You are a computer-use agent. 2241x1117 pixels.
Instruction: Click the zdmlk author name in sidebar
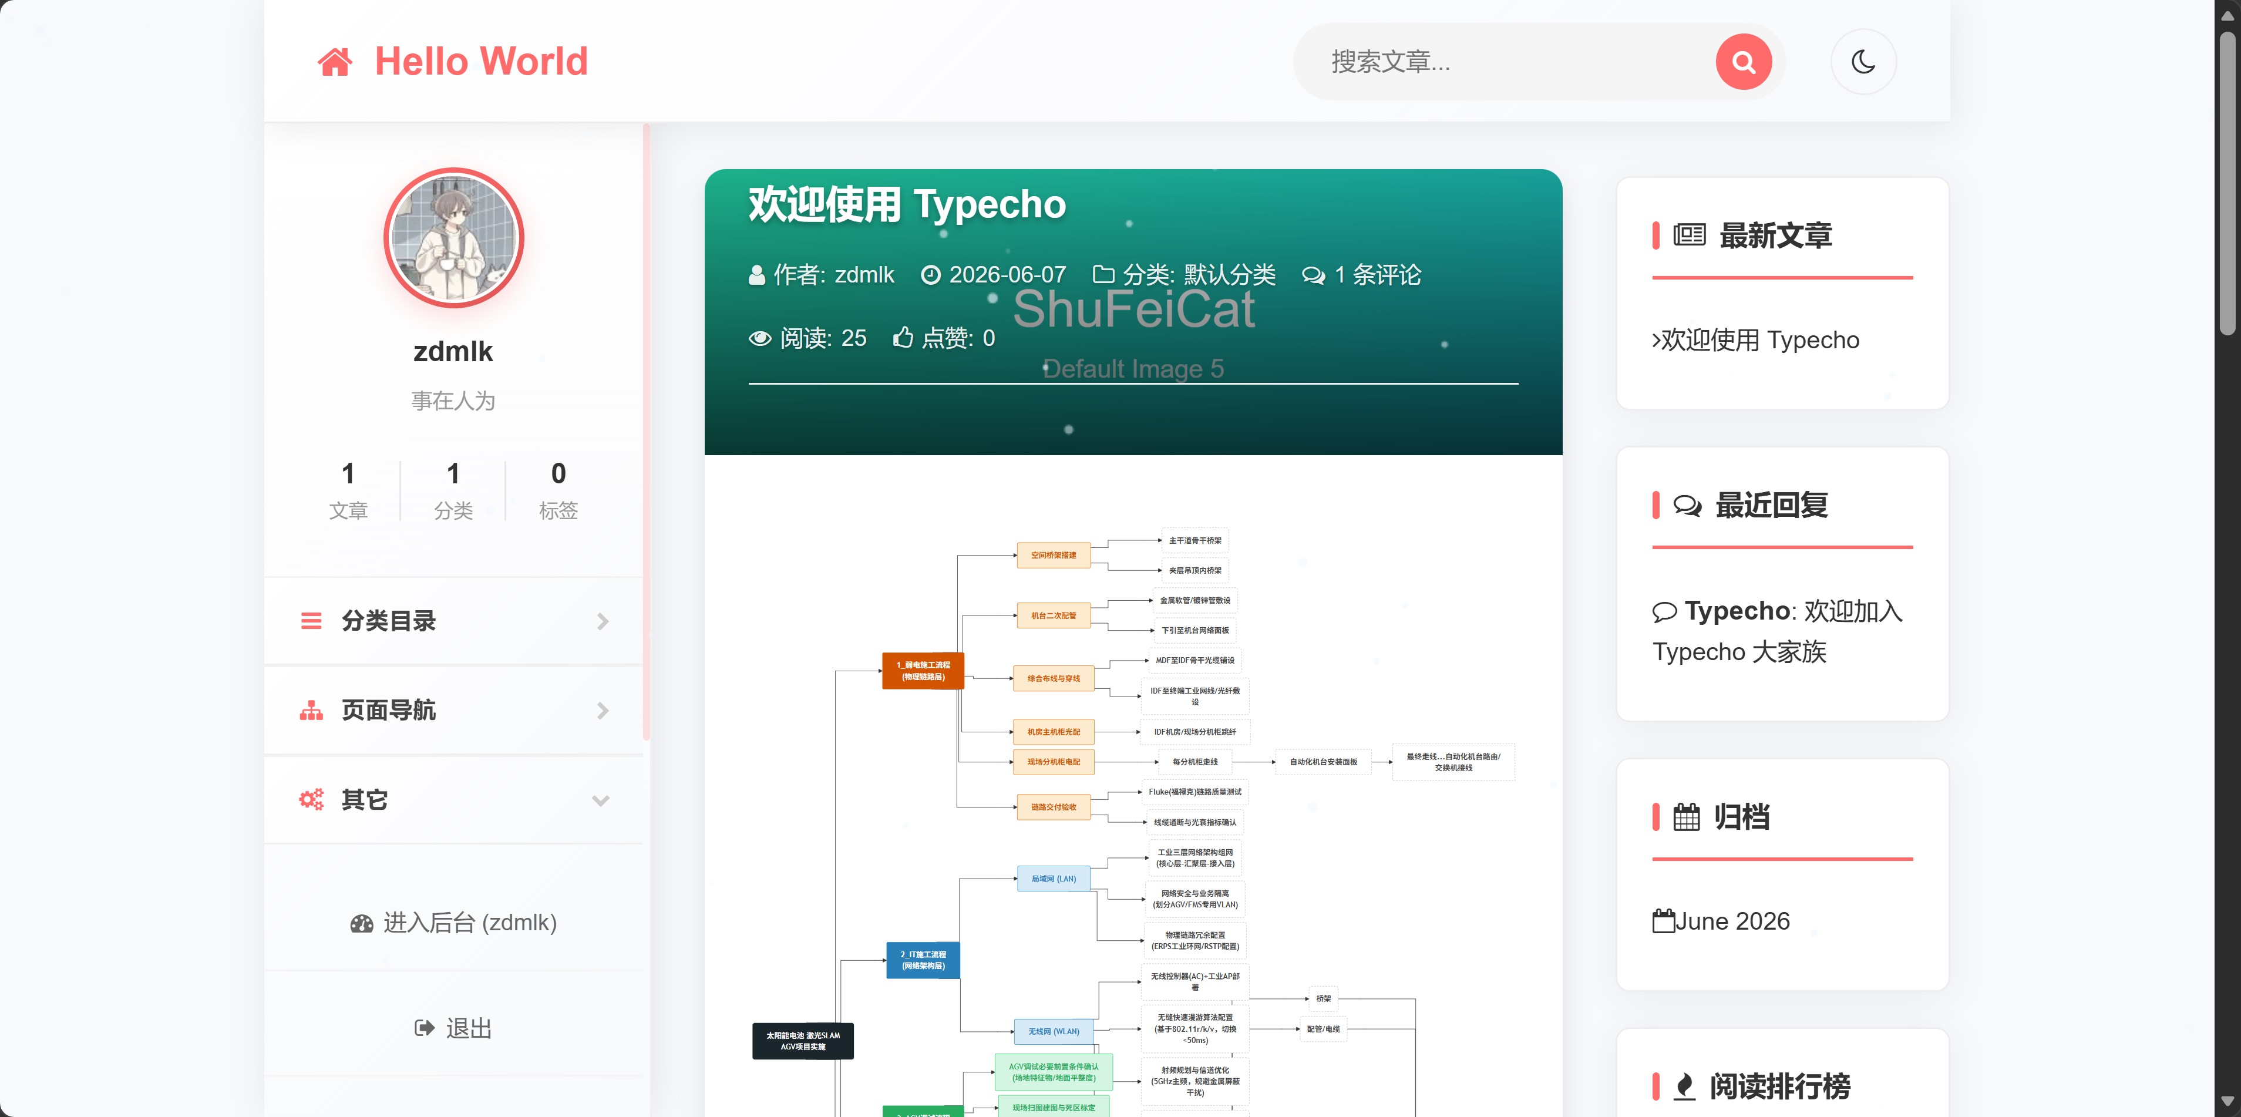pos(453,351)
